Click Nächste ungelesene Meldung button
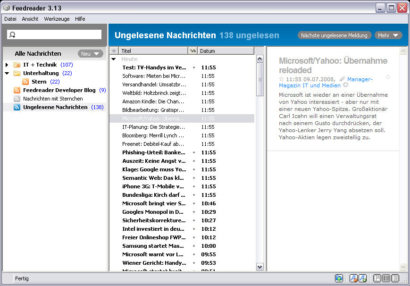 (x=334, y=35)
